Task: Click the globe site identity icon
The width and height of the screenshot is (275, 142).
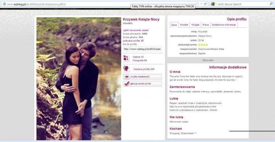Action: pos(4,4)
